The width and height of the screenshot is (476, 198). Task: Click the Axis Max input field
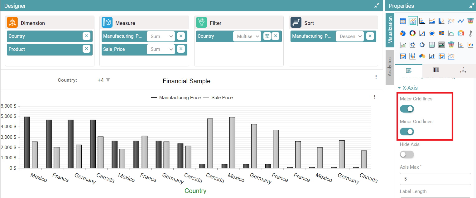tap(435, 179)
